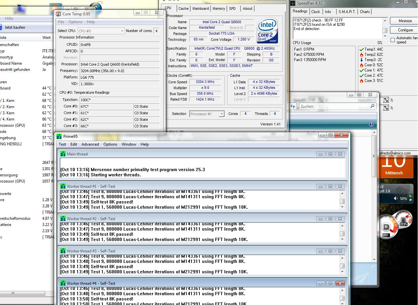Click scroll-up arrow in Worker thread #1 pane
418x305 pixels.
coord(342,193)
